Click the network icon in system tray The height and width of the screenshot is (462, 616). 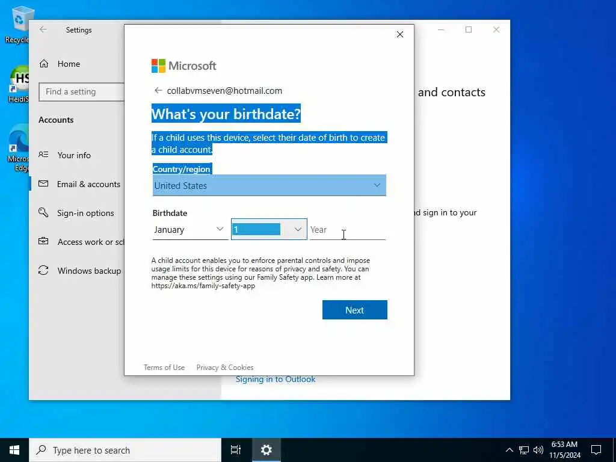[524, 450]
